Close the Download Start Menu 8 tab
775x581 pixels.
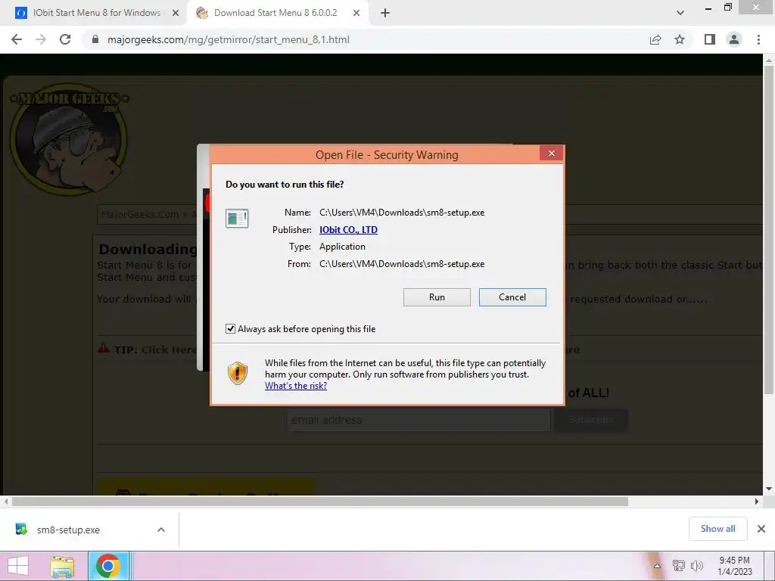pyautogui.click(x=356, y=14)
